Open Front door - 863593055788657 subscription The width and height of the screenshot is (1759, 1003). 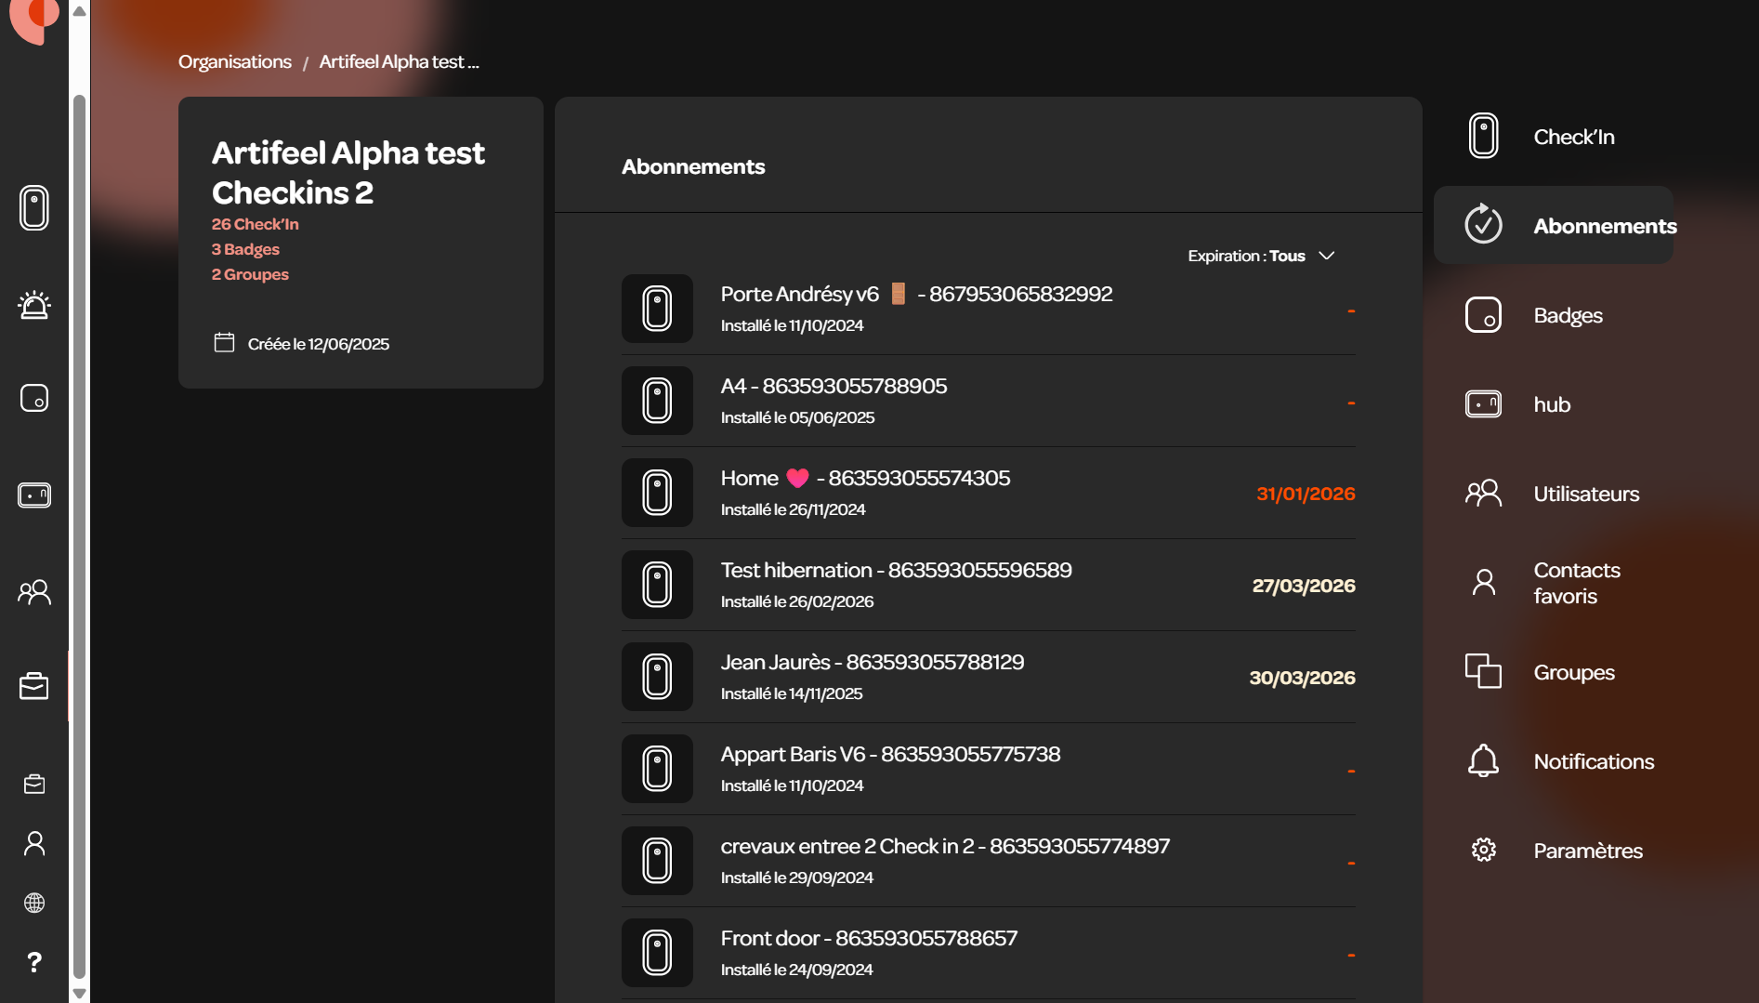tap(989, 953)
